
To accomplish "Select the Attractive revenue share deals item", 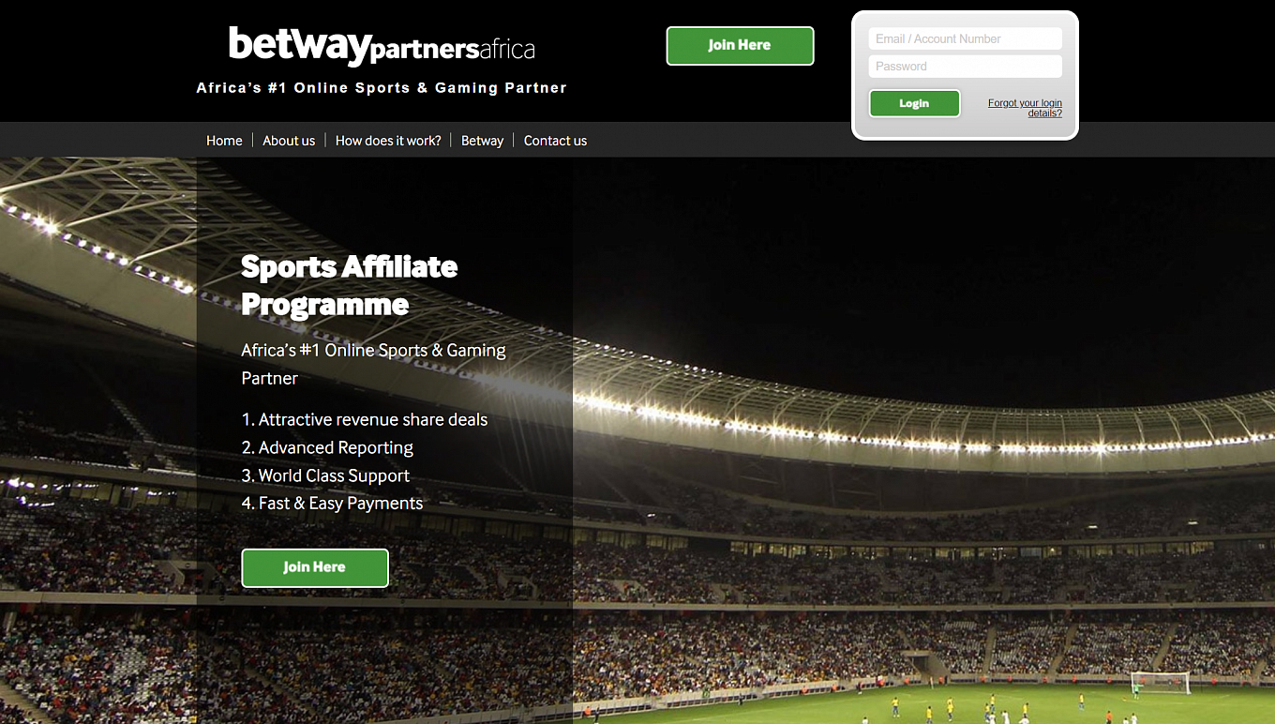I will point(365,420).
